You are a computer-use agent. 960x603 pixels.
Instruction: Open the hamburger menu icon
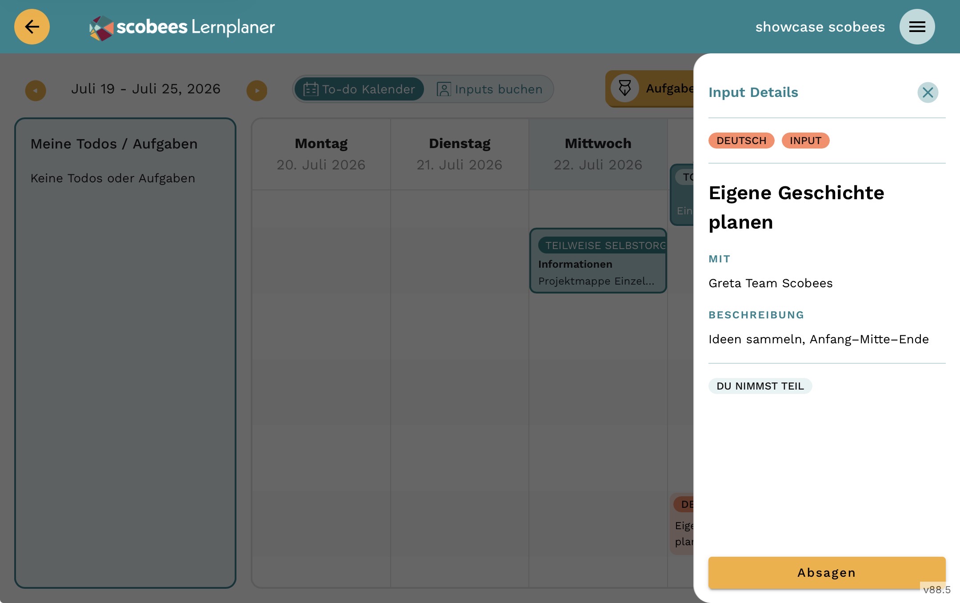tap(917, 27)
